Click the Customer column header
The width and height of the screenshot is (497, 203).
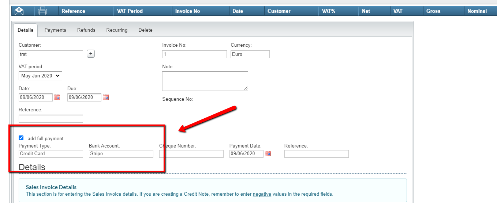(x=279, y=11)
